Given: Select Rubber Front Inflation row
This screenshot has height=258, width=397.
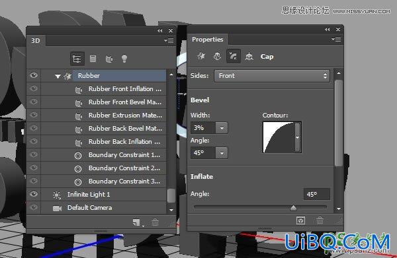Looking at the screenshot, I should 97,88.
